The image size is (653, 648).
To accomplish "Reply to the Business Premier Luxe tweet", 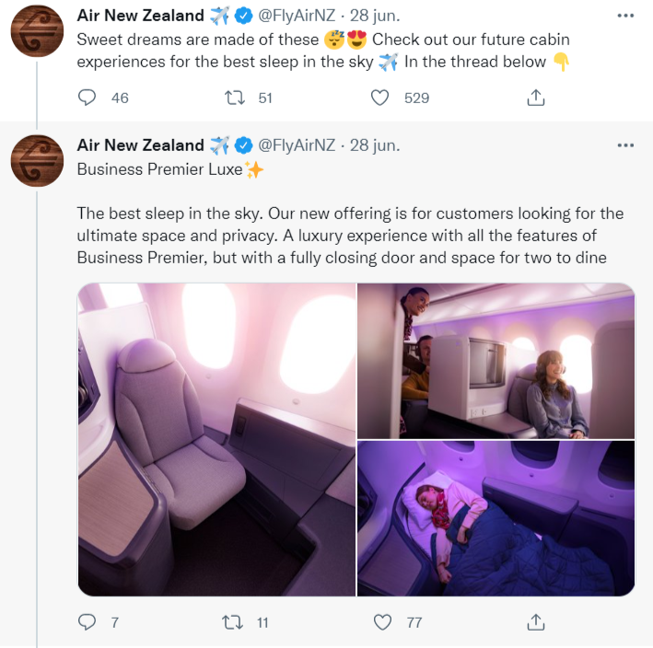I will click(x=87, y=623).
